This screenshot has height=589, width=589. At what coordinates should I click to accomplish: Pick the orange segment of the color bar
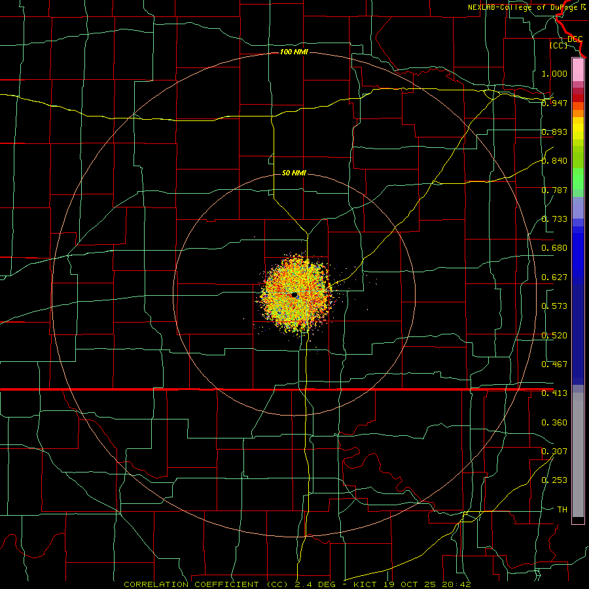click(x=578, y=113)
